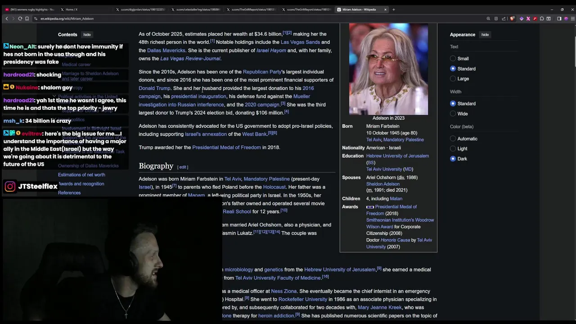Switch to the womens rugby highlights YouTube tab
Image resolution: width=576 pixels, height=324 pixels.
tap(30, 9)
